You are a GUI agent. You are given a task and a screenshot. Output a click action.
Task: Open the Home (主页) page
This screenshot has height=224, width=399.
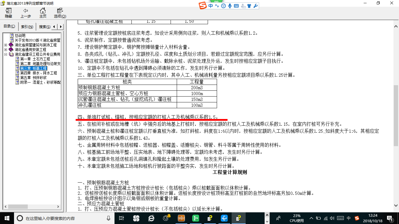pyautogui.click(x=43, y=13)
